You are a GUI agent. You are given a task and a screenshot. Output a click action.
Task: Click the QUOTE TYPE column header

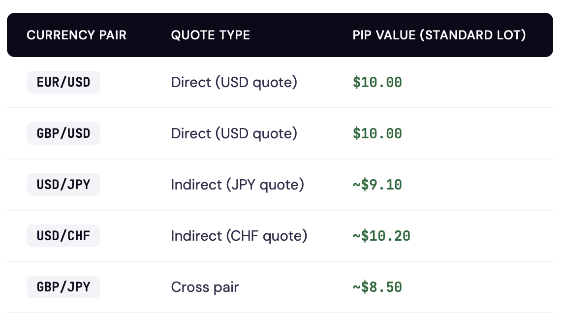[211, 35]
